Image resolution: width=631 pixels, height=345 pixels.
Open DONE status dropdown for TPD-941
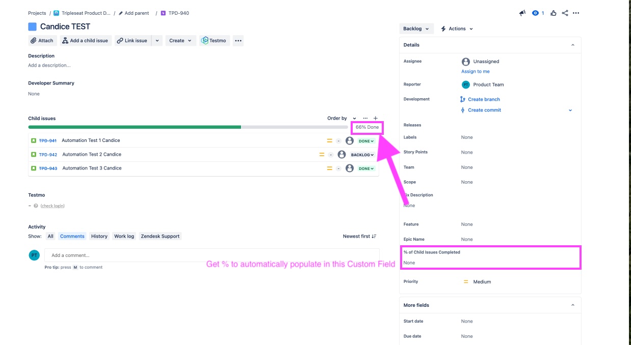[x=366, y=141]
